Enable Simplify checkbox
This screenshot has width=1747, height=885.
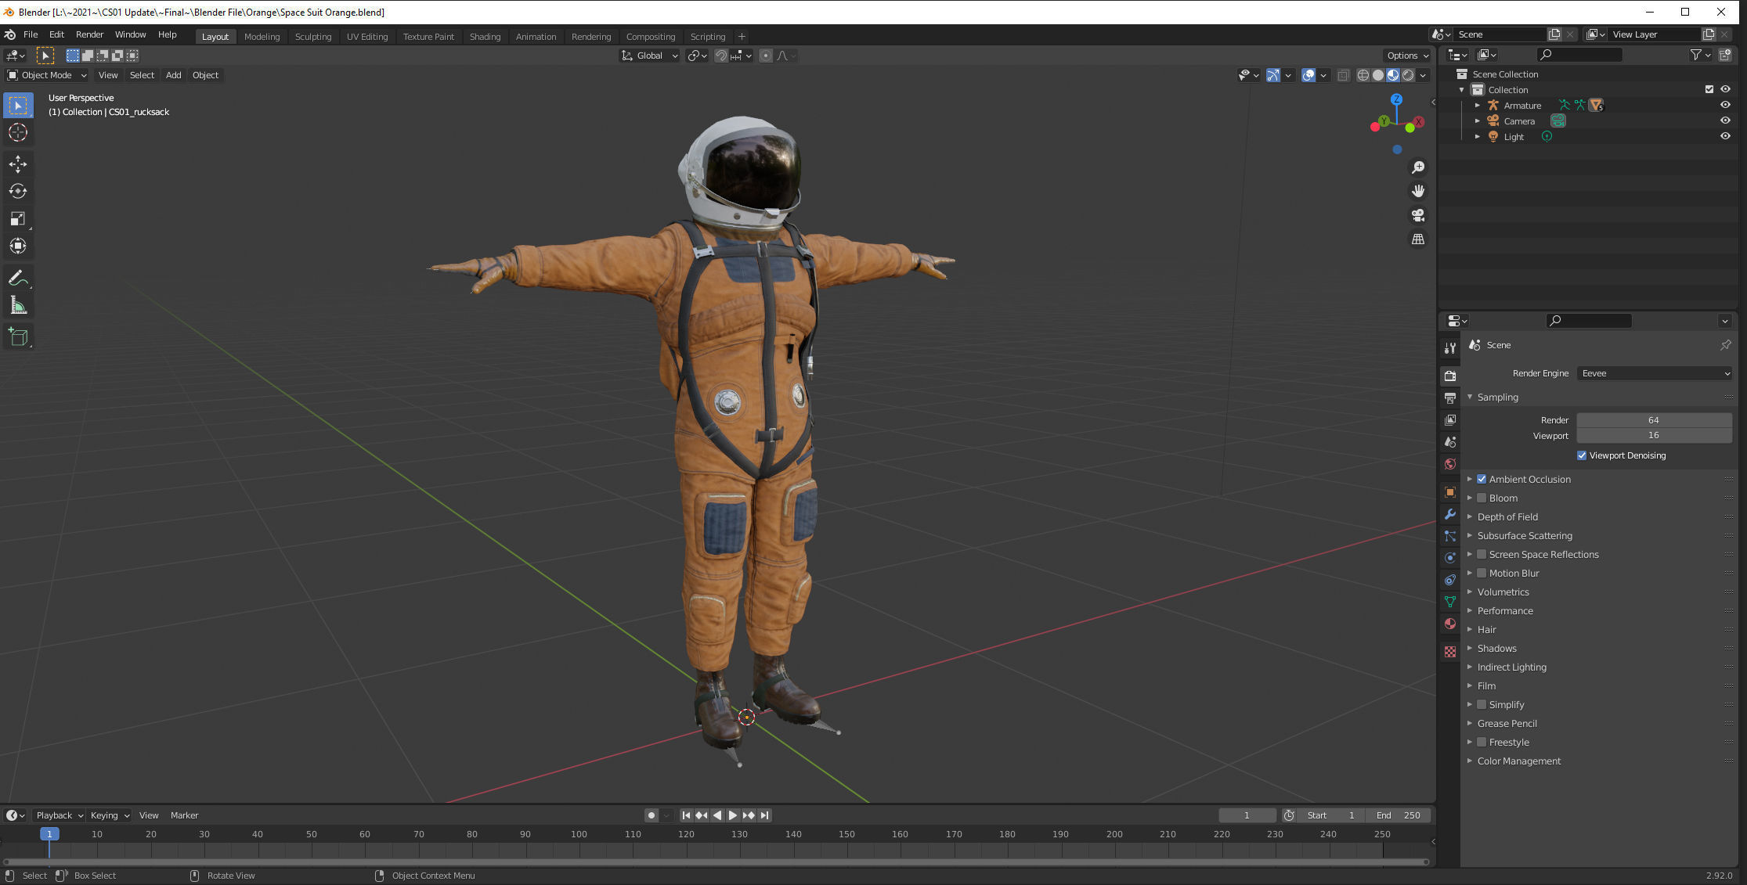tap(1482, 704)
